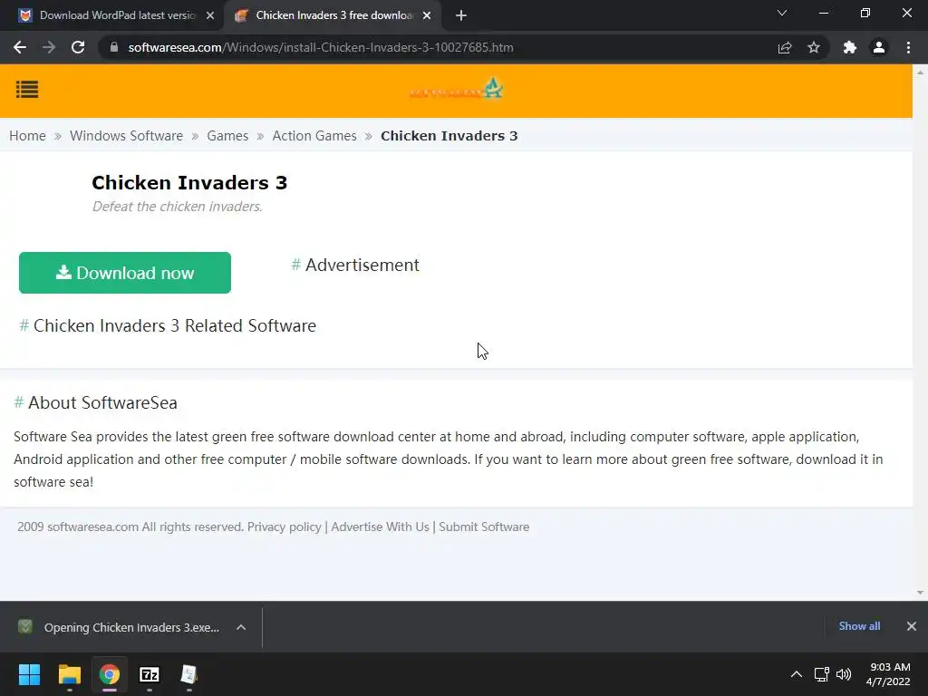Open the Games breadcrumb link
This screenshot has width=928, height=696.
(x=227, y=136)
